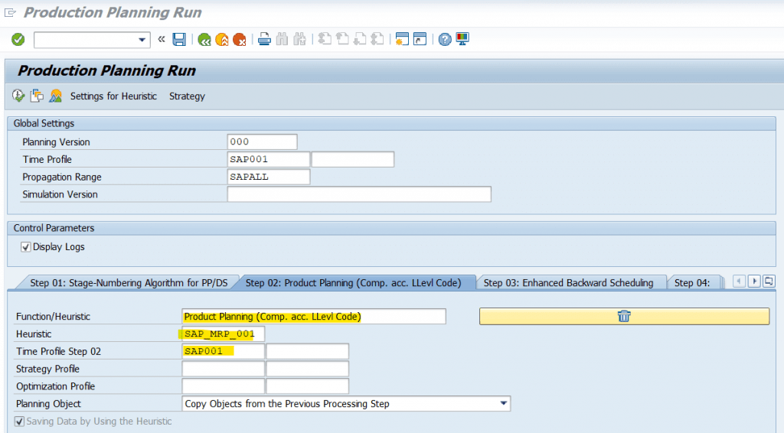Click the Last Page icon
The image size is (784, 433).
coord(377,39)
